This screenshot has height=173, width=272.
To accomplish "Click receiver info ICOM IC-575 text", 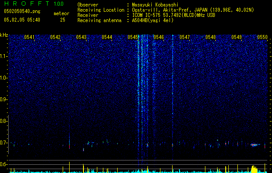I will [173, 15].
